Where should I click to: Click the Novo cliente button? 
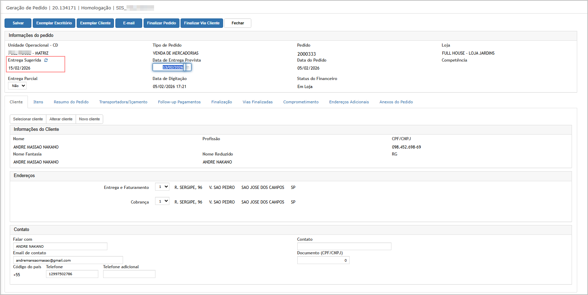(x=89, y=119)
